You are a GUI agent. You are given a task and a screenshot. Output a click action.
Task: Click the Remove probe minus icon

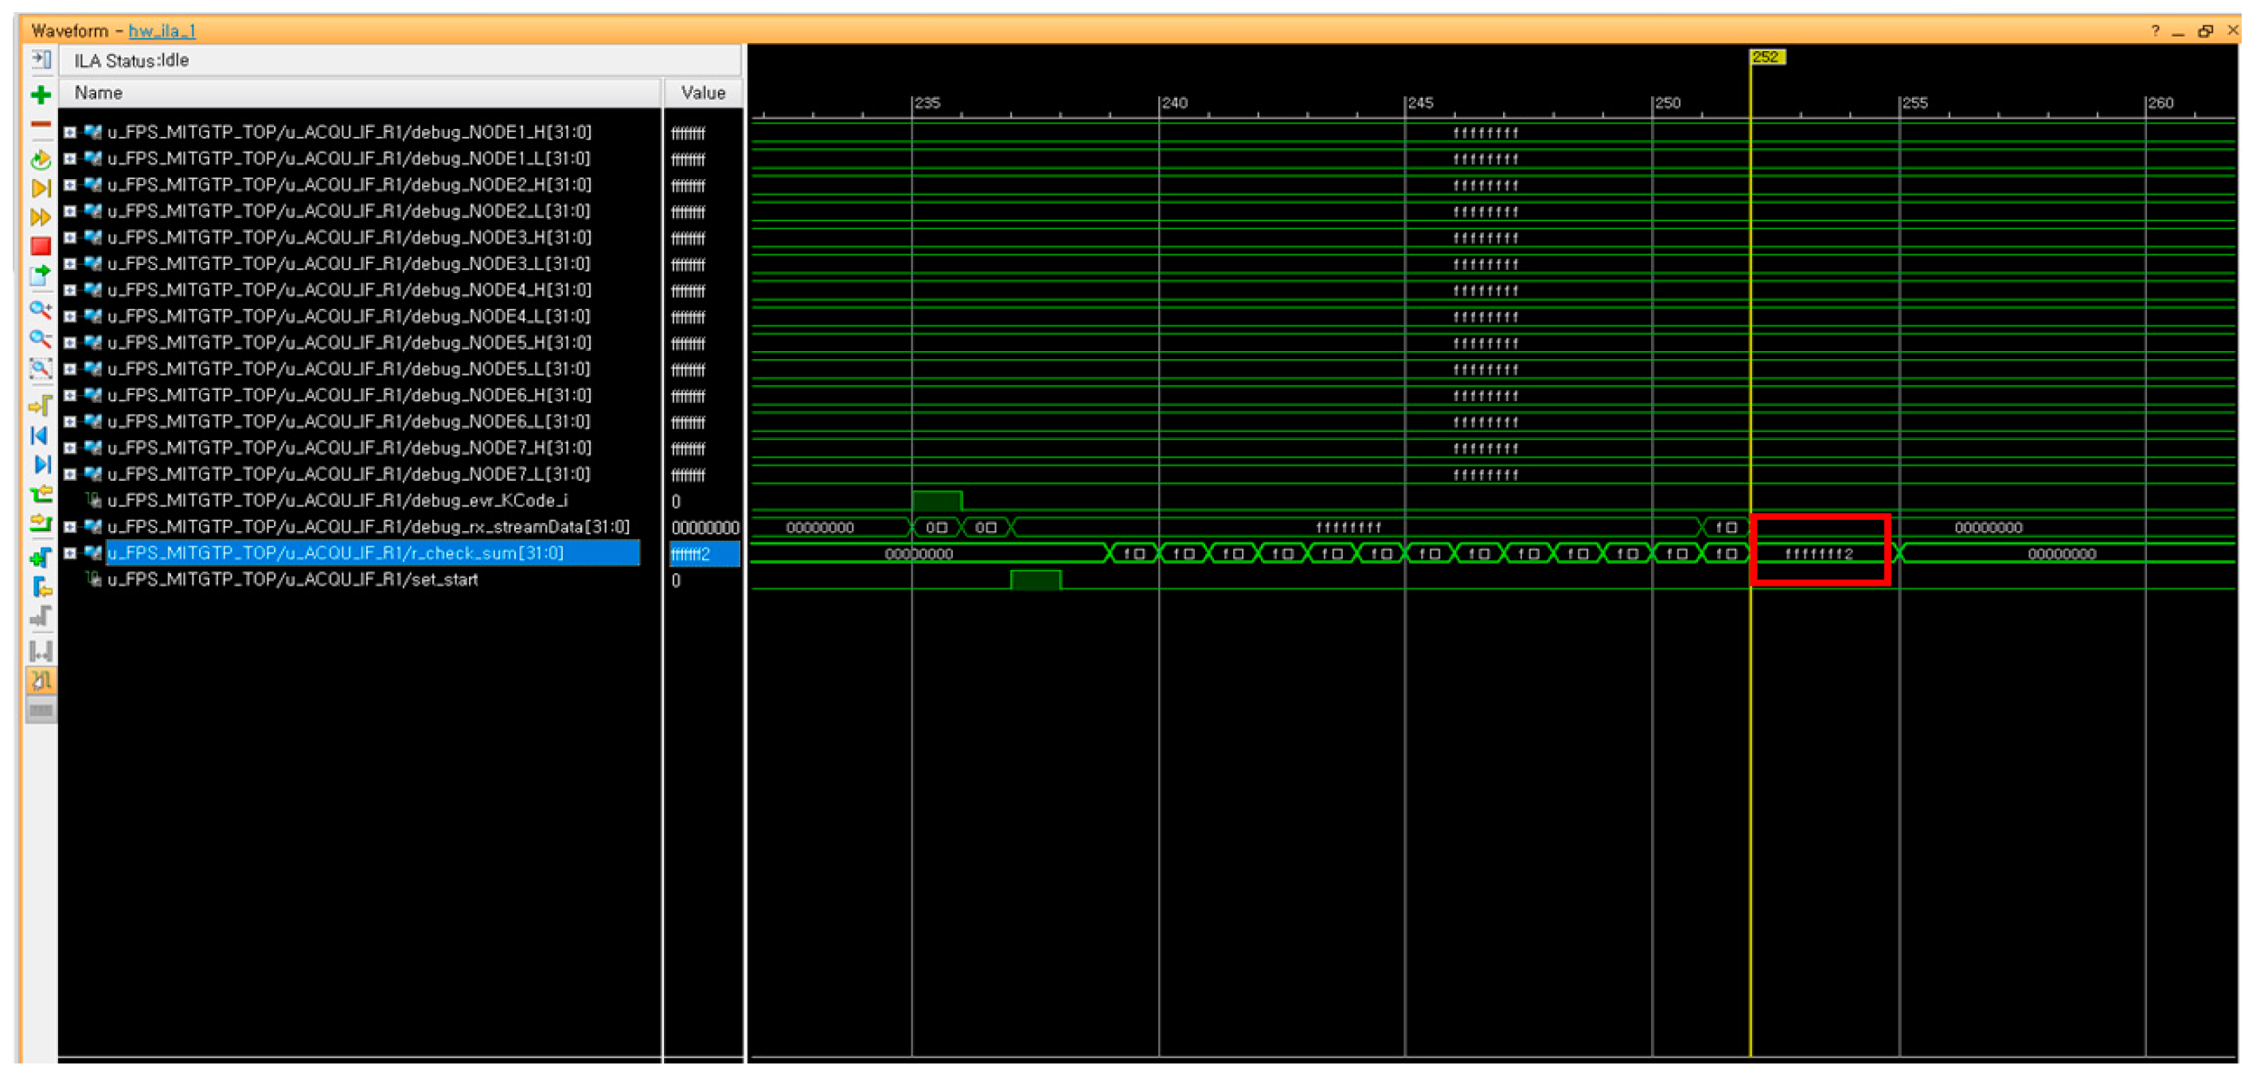point(41,125)
